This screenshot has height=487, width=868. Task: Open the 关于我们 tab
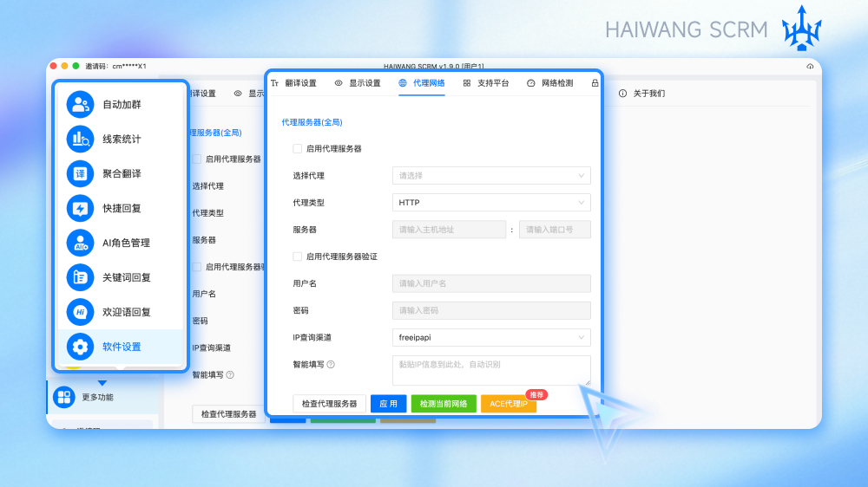pos(642,94)
